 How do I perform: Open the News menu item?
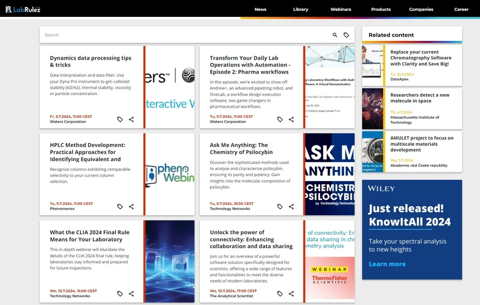click(x=261, y=9)
